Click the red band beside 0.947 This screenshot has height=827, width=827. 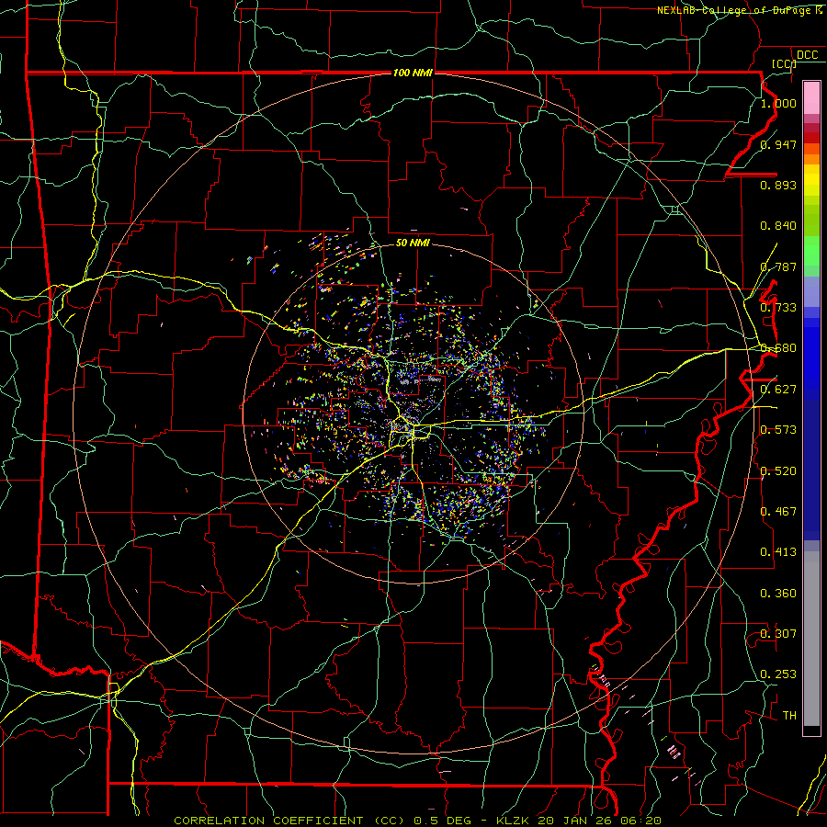pyautogui.click(x=811, y=137)
